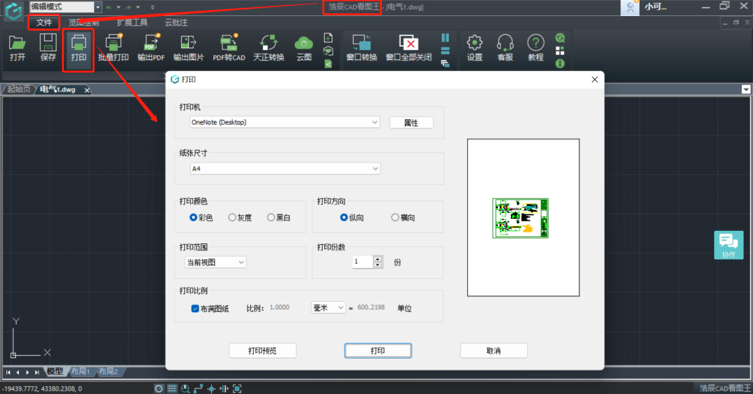Click the 输出图片 export image icon

[x=188, y=47]
